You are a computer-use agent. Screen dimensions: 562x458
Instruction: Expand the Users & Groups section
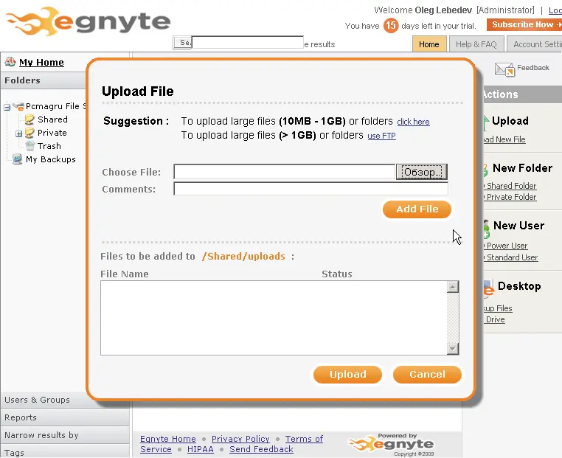(65, 400)
